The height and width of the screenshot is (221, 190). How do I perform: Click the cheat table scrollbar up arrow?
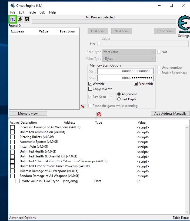coord(187,127)
